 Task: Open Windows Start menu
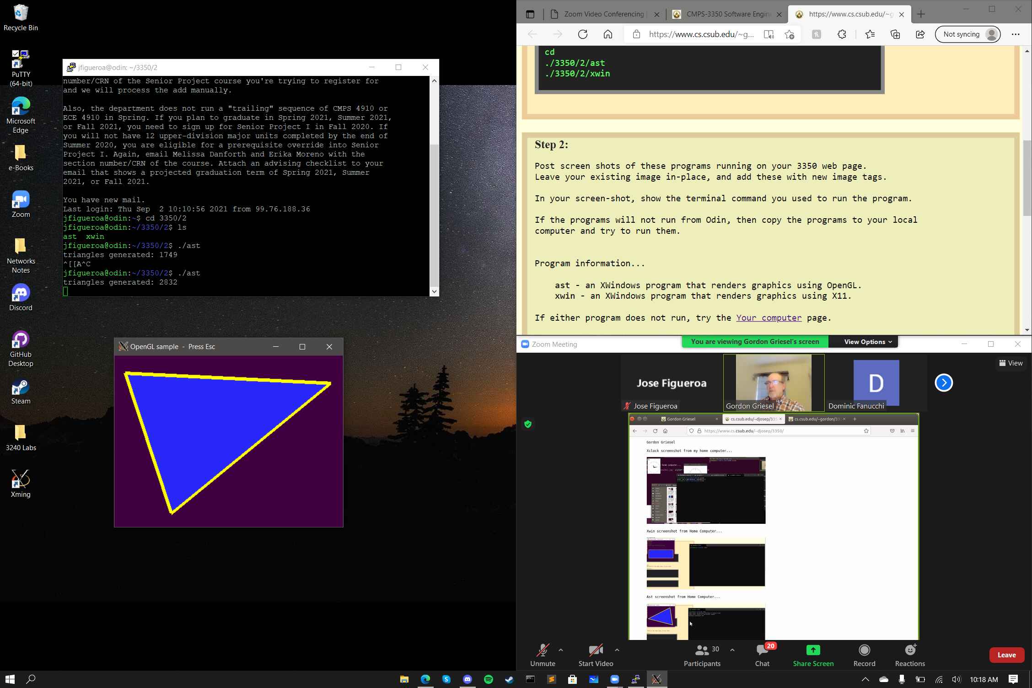coord(10,679)
